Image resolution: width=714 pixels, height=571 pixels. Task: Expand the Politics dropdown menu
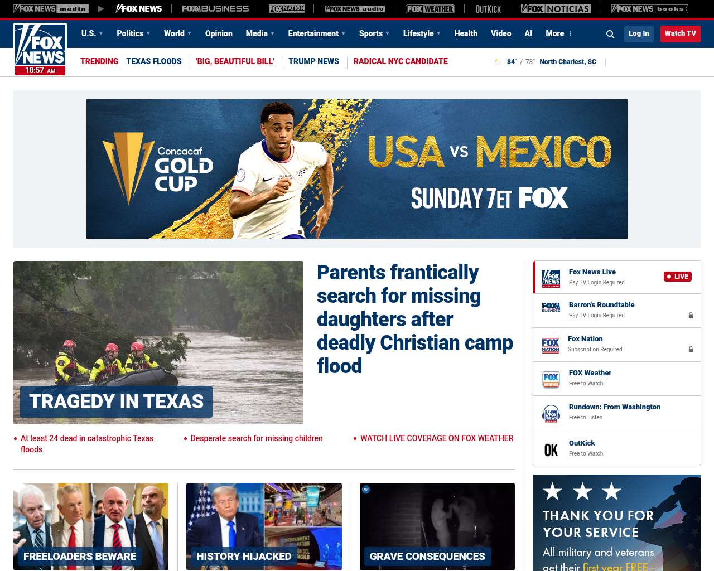(133, 33)
